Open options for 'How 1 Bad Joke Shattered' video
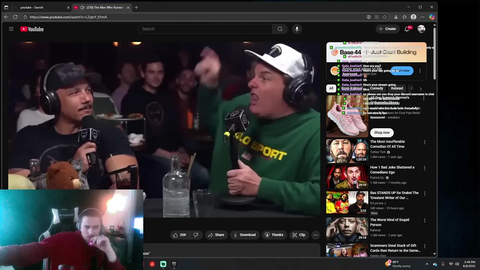The image size is (480, 270). (x=424, y=168)
